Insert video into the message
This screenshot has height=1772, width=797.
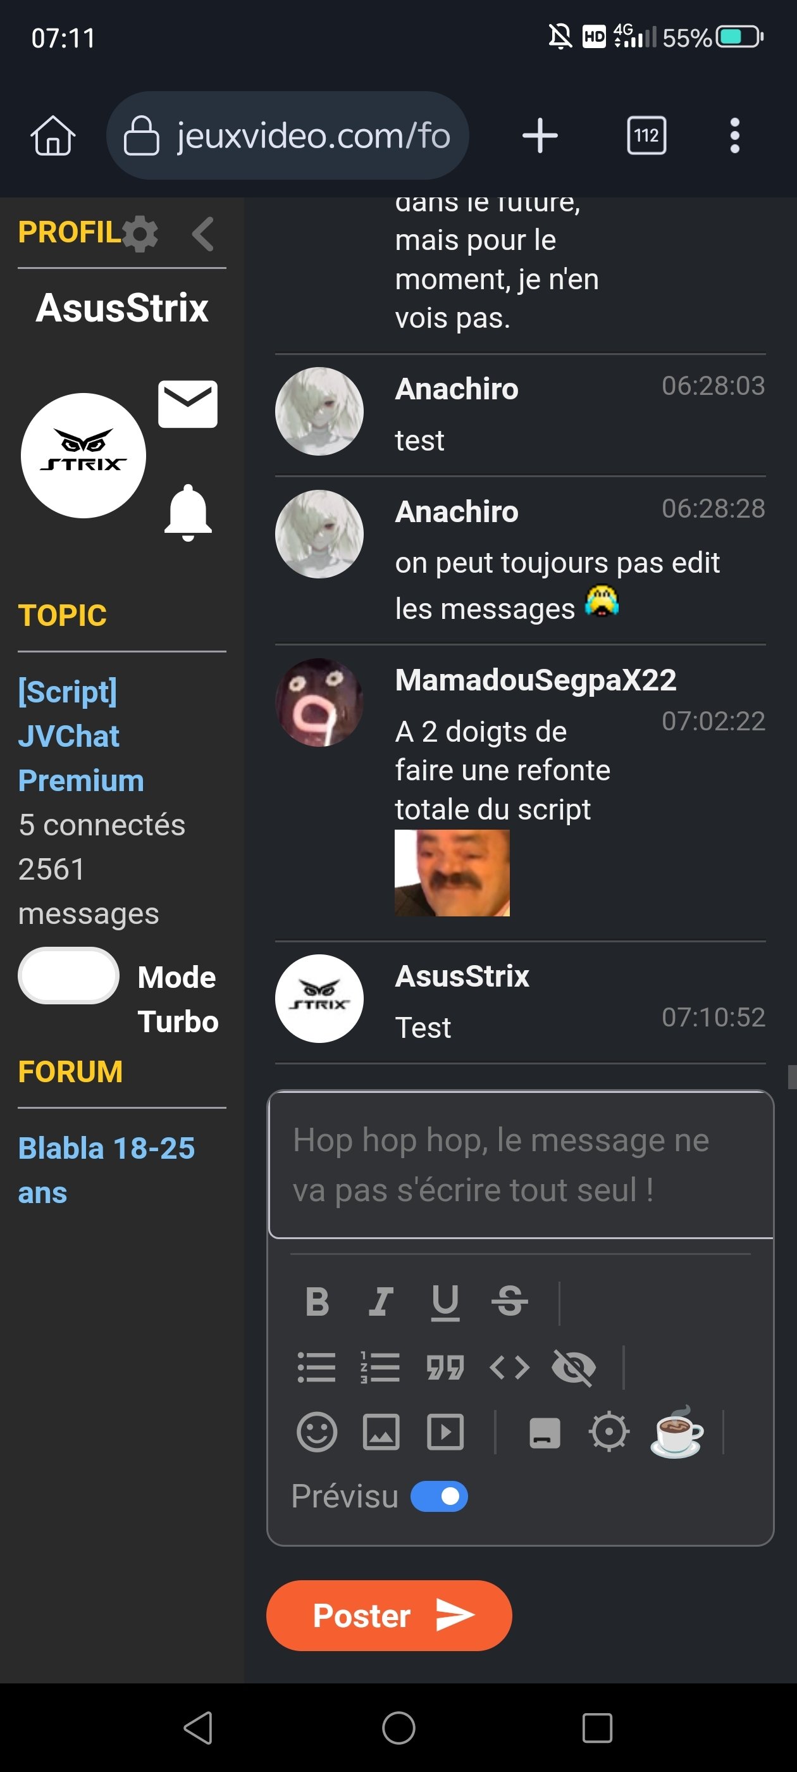(445, 1432)
